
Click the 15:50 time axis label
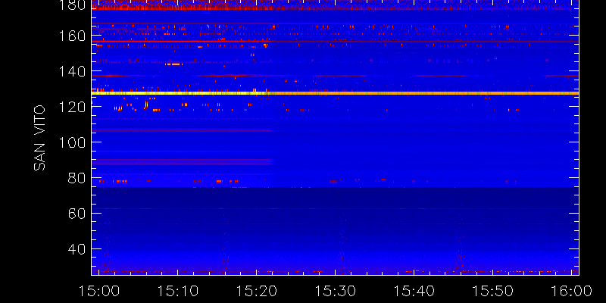(x=493, y=291)
